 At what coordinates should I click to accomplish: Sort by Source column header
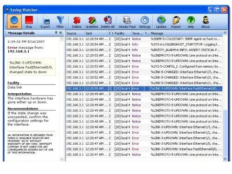point(75,33)
